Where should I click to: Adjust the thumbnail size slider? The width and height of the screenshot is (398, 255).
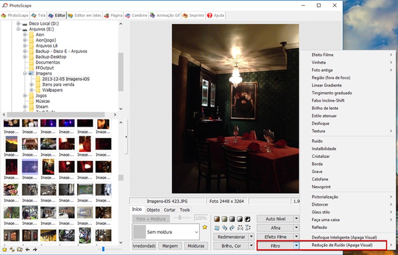pyautogui.click(x=103, y=249)
